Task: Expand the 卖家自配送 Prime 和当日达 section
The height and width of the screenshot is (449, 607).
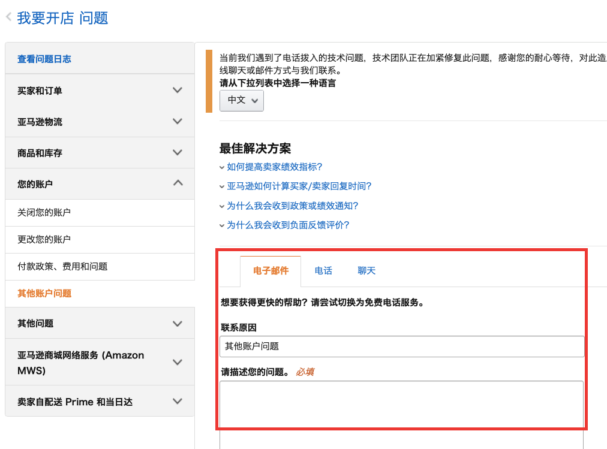Action: (99, 400)
